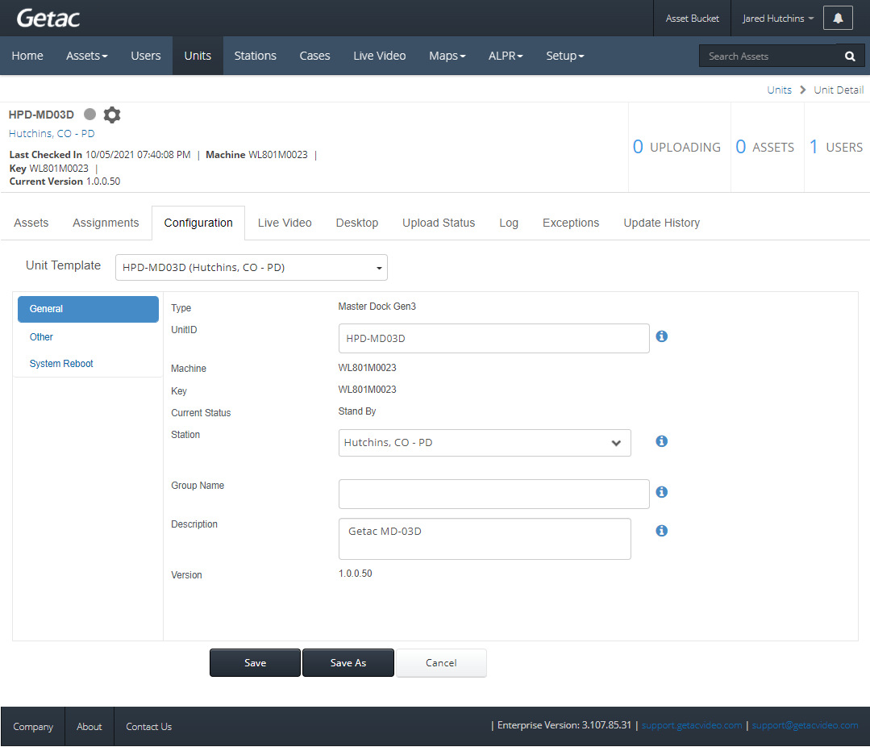870x747 pixels.
Task: View the 0 Assets counter
Action: (765, 147)
